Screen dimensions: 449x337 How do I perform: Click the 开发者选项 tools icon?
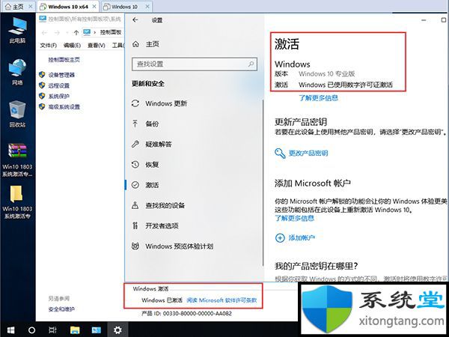[x=135, y=225]
